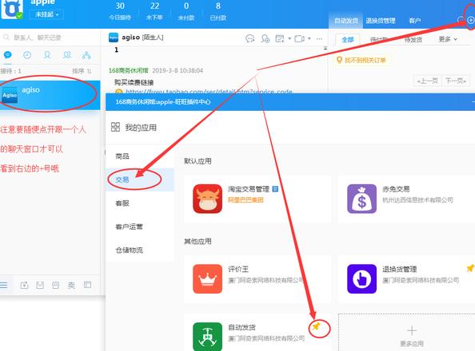
Task: Click the add contact icon in chat header
Action: (x=265, y=38)
